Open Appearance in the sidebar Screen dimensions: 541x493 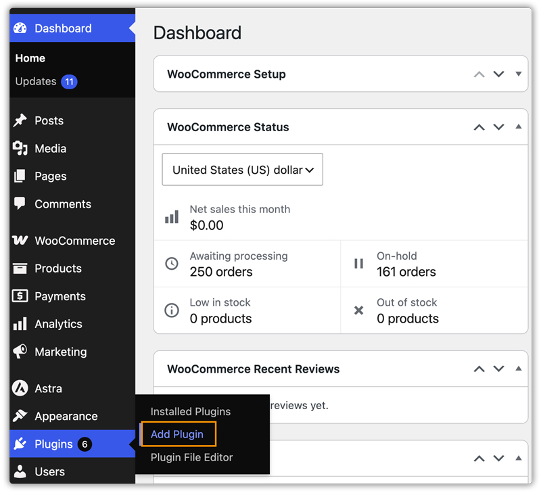pyautogui.click(x=66, y=417)
